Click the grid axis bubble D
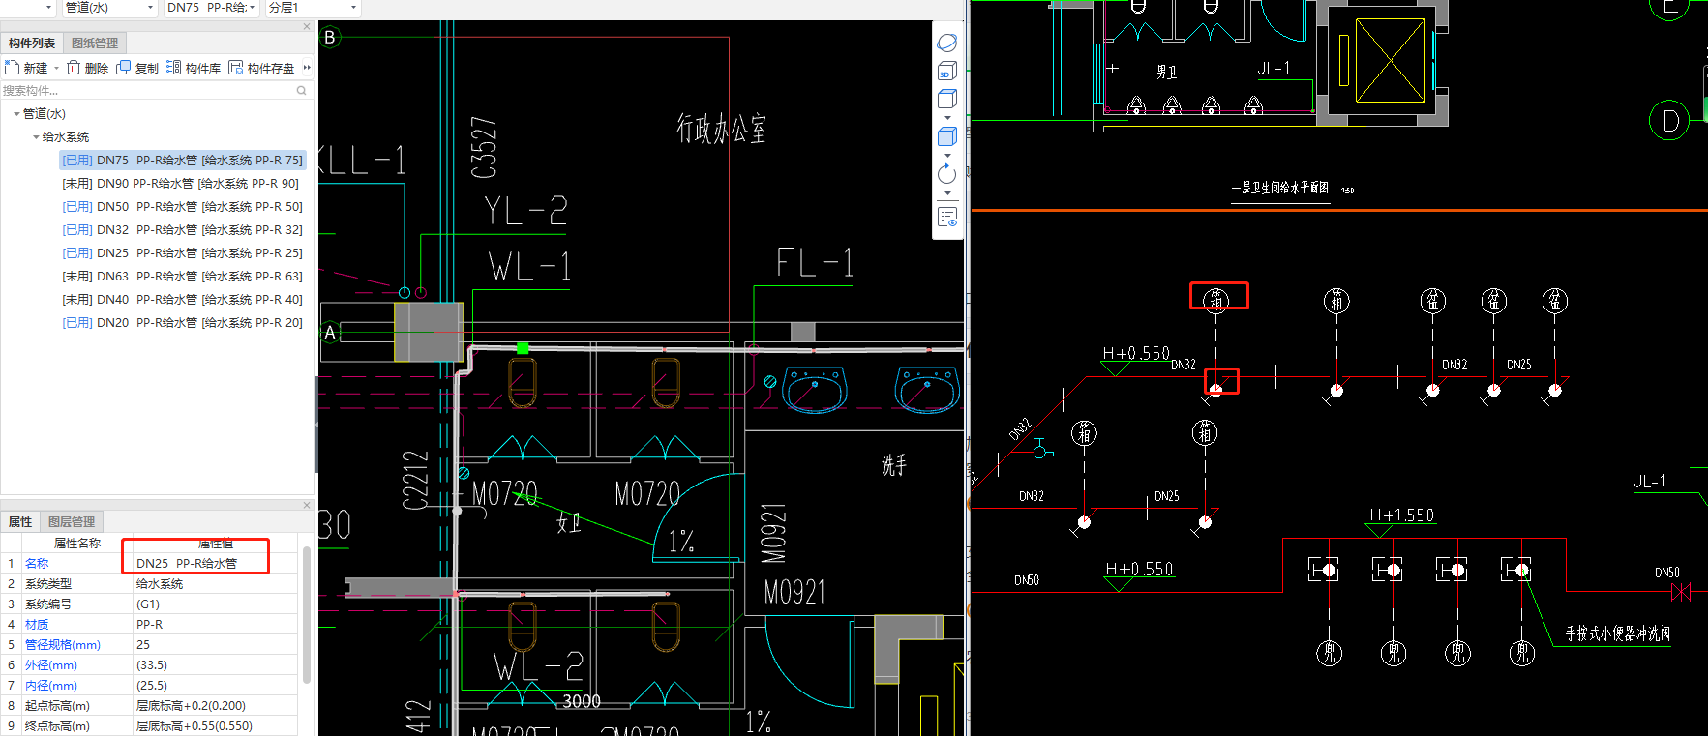Viewport: 1708px width, 736px height. coord(1669,121)
